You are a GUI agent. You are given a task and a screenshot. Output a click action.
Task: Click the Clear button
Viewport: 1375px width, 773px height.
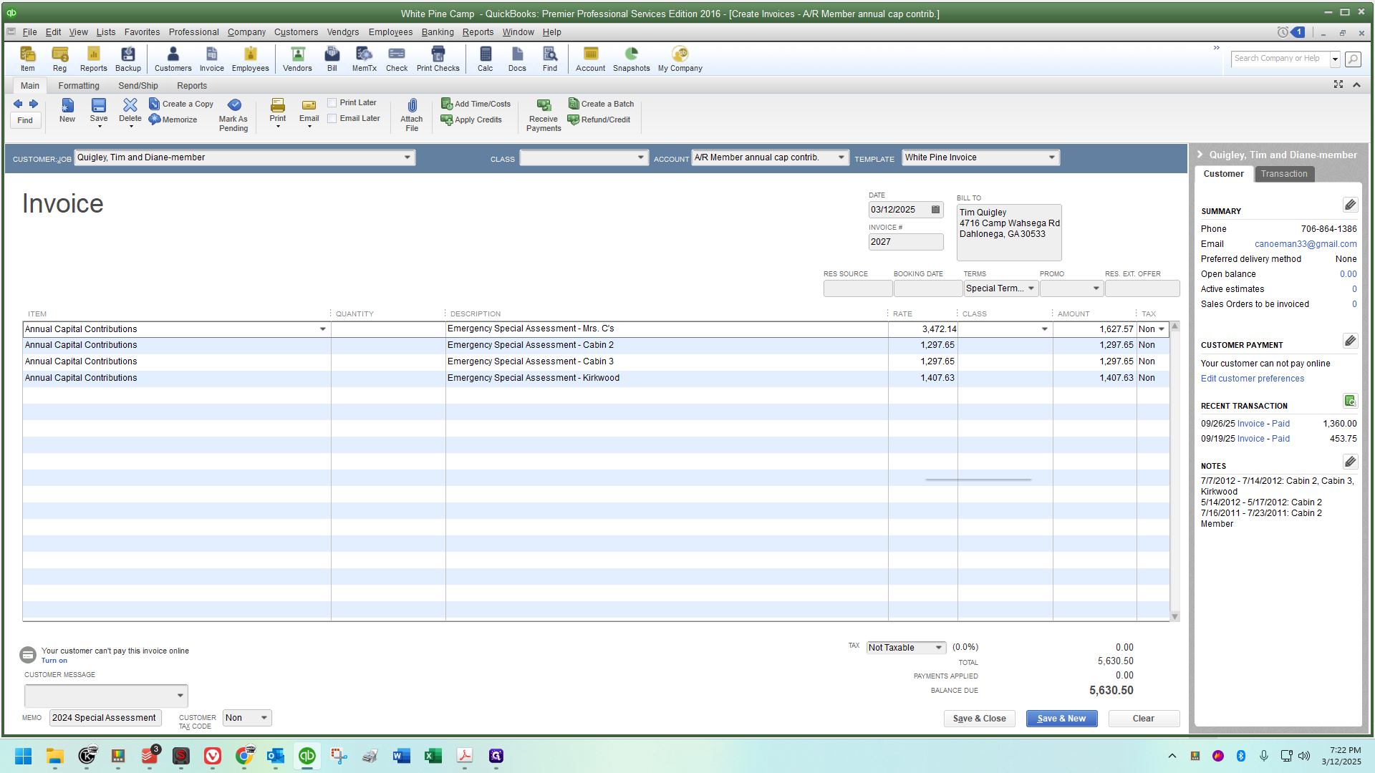[x=1143, y=719]
